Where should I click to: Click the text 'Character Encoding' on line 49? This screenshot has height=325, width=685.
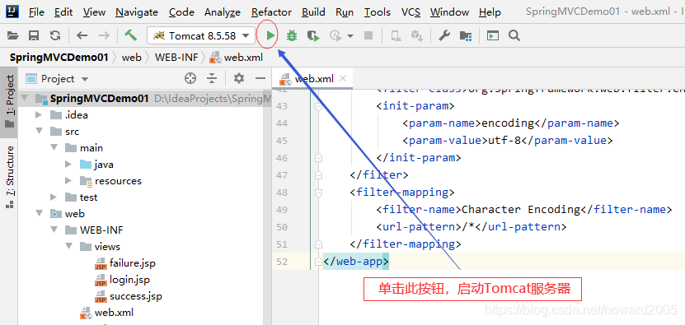click(x=521, y=209)
